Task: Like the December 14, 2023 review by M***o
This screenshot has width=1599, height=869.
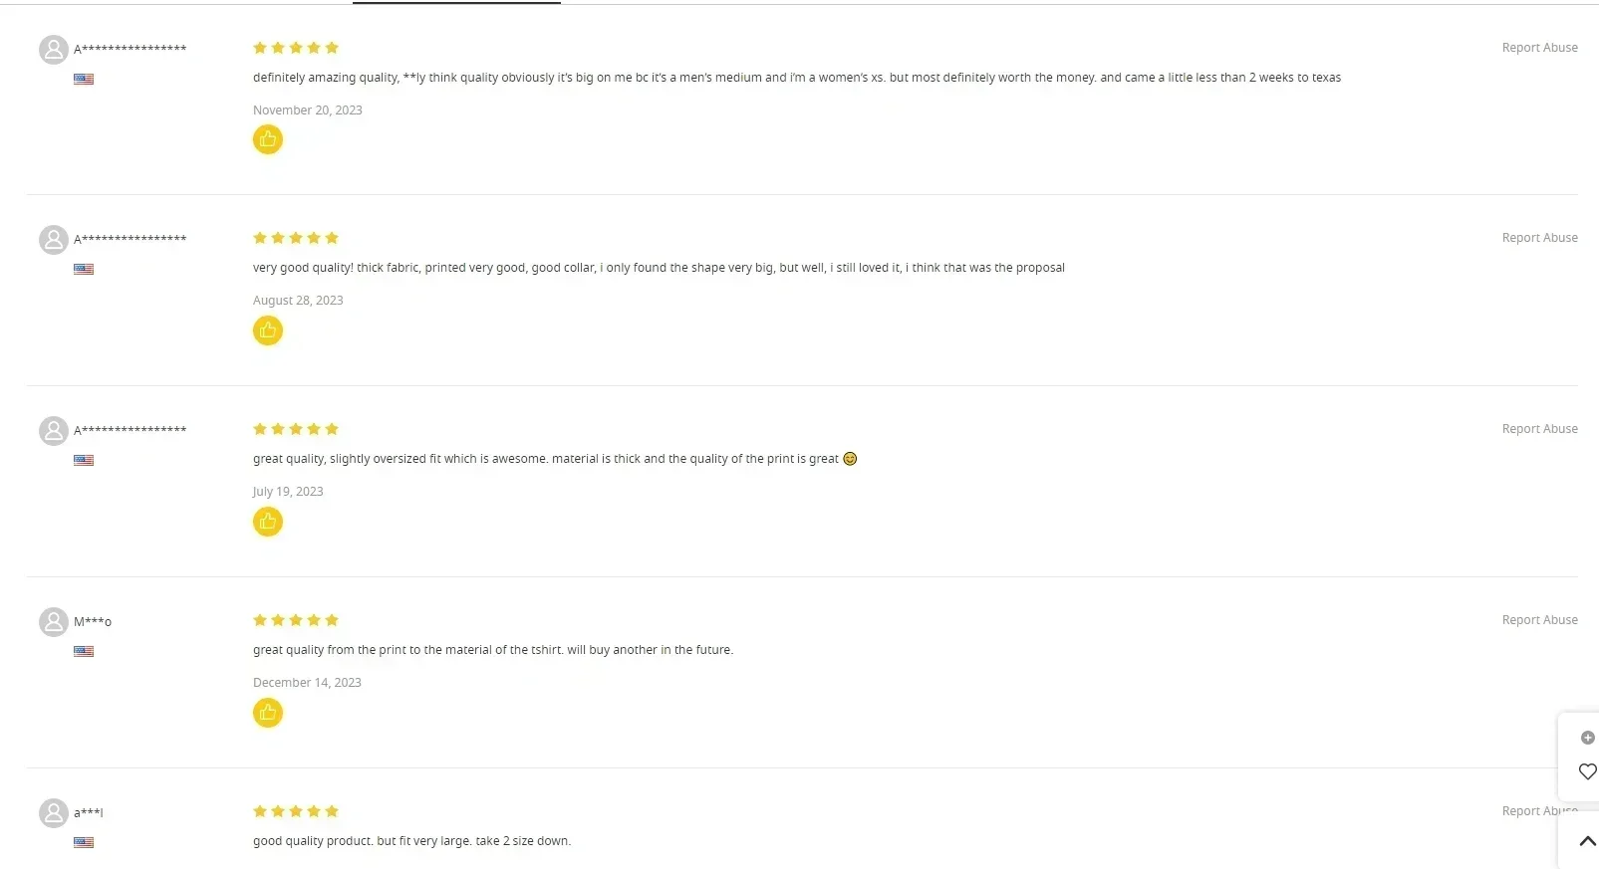Action: pyautogui.click(x=268, y=713)
